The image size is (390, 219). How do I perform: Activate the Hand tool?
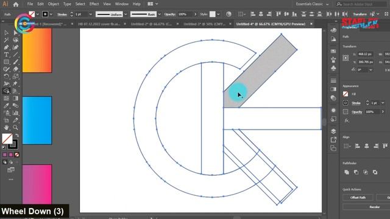click(x=6, y=128)
